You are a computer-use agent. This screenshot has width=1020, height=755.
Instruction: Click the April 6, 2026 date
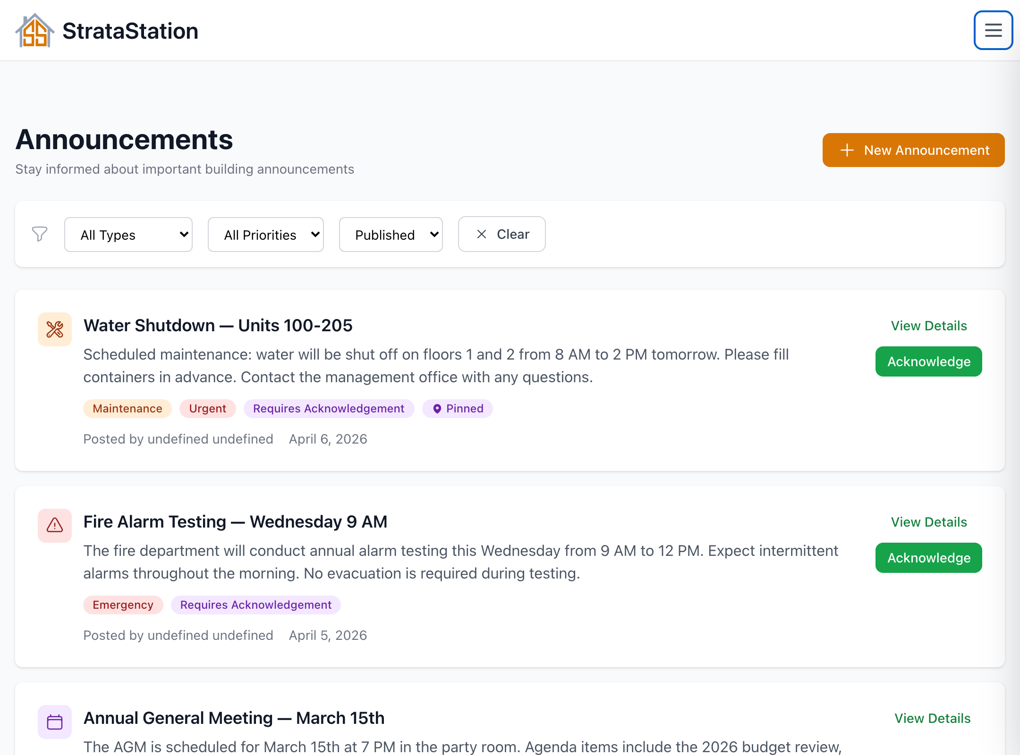328,439
